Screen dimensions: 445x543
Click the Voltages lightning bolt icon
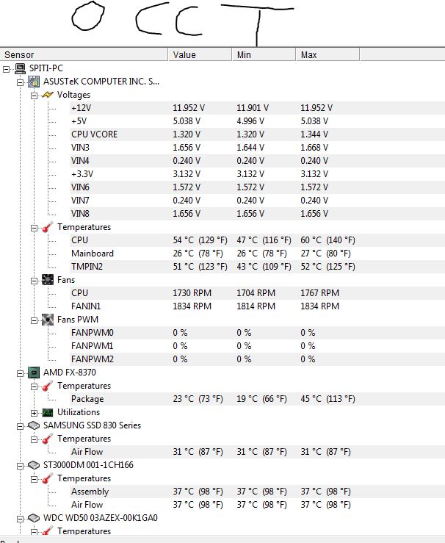tap(48, 95)
